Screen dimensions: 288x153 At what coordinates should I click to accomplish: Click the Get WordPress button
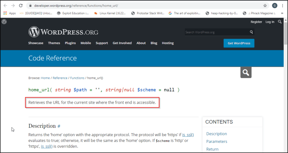click(239, 43)
